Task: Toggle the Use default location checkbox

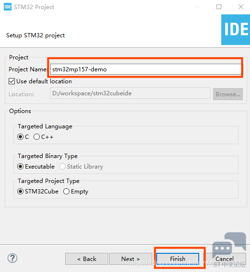Action: (x=11, y=81)
